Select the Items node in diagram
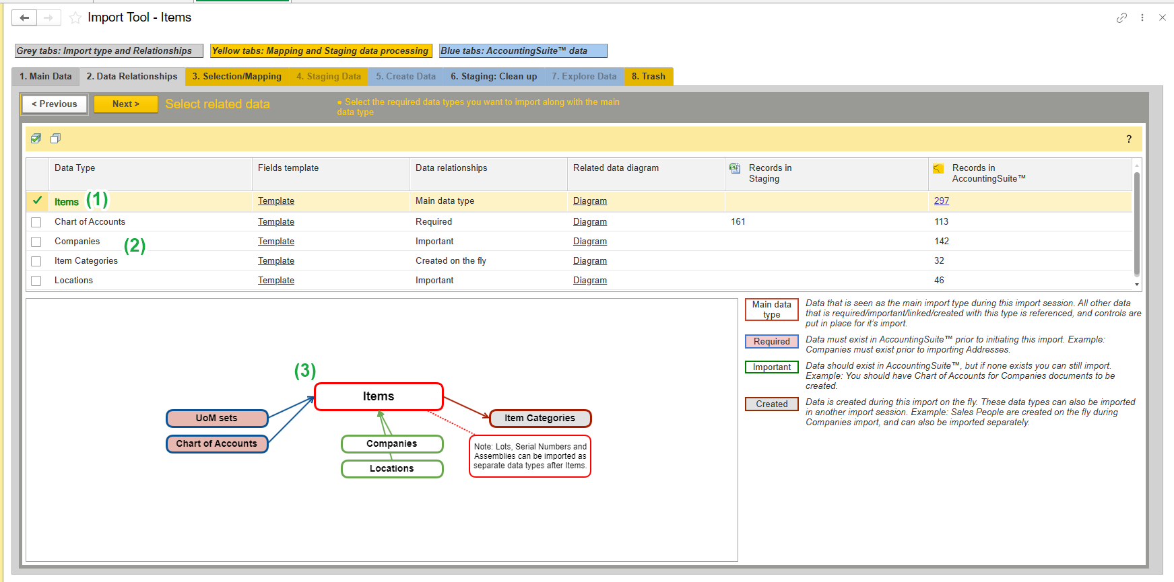This screenshot has height=582, width=1174. click(379, 397)
